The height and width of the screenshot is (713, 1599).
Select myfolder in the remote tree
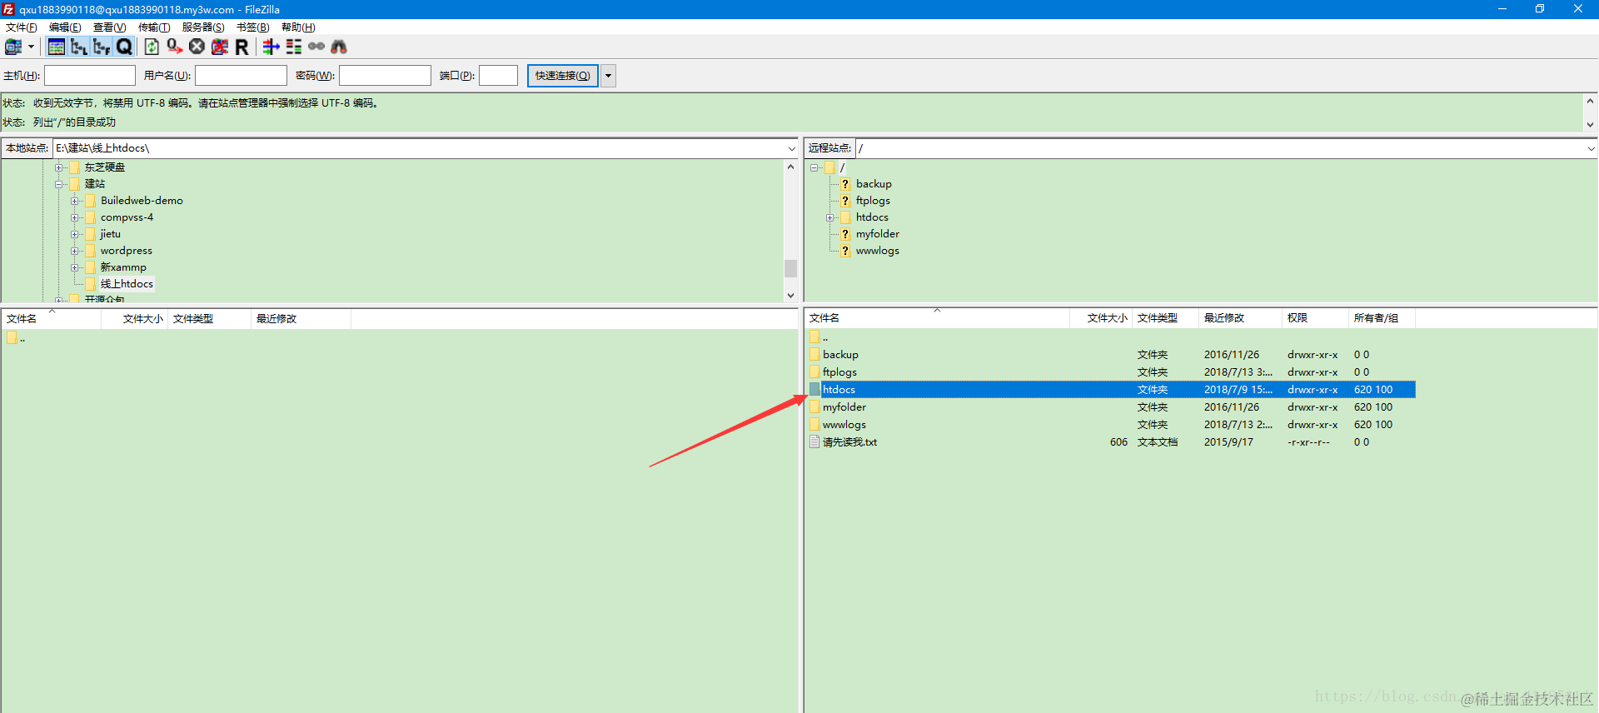(878, 234)
